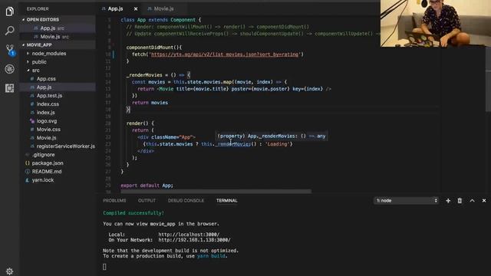Open Movie.js in the src folder
Viewport: 491px width, 276px height.
point(58,138)
